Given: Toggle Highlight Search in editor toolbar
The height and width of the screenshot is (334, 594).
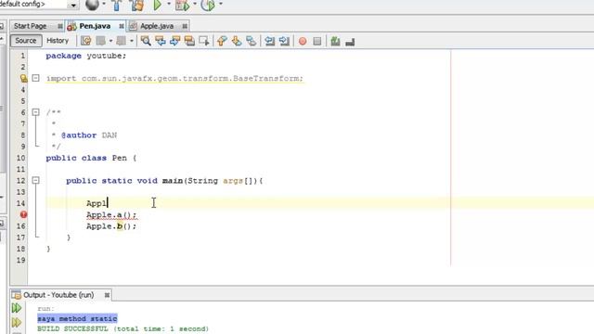Looking at the screenshot, I should tap(189, 41).
